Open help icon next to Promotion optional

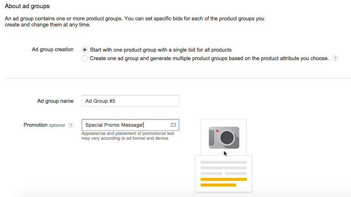(x=71, y=125)
